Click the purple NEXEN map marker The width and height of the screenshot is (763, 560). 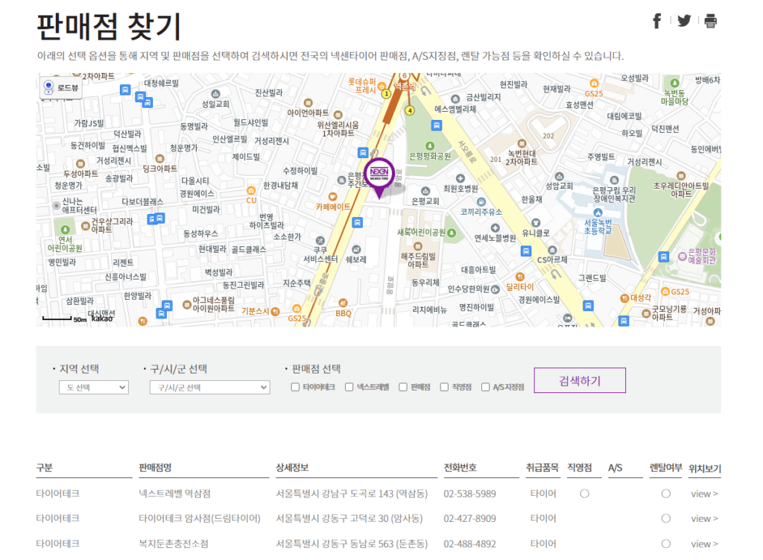point(379,177)
